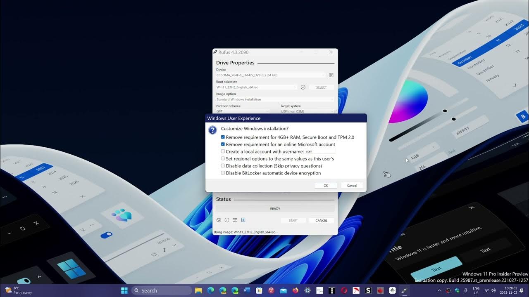The width and height of the screenshot is (529, 297).
Task: Click checksum checkmark icon in Rufus
Action: click(303, 87)
